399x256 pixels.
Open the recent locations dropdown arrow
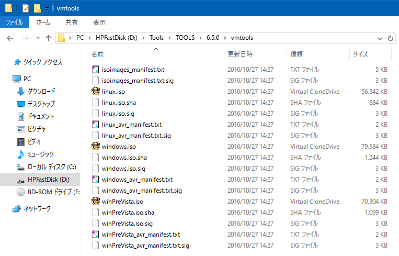(x=38, y=38)
